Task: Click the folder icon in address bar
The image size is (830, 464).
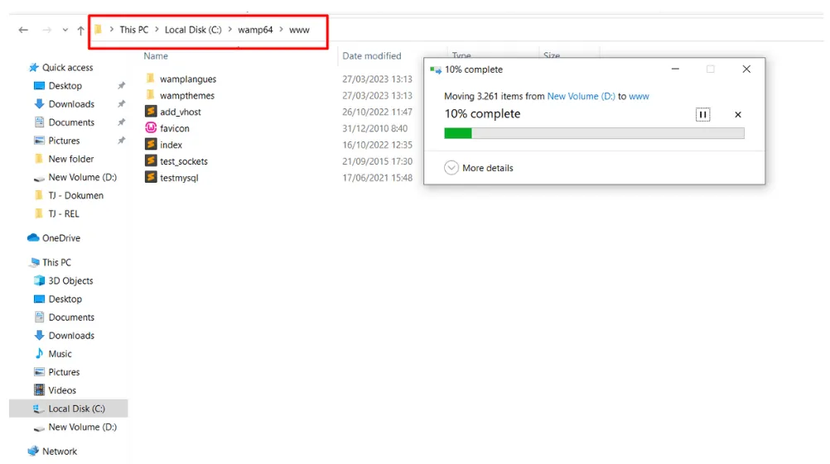Action: tap(98, 30)
